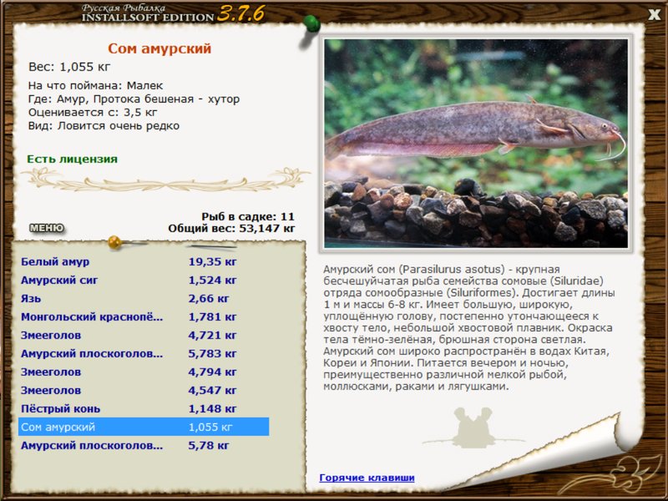
Task: Click Есть лицензия status text
Action: [x=72, y=159]
